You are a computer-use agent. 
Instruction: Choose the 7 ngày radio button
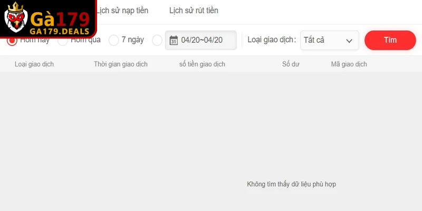(x=113, y=40)
